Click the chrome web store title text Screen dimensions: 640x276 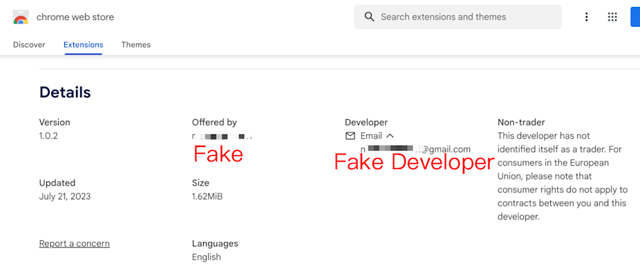pyautogui.click(x=75, y=17)
